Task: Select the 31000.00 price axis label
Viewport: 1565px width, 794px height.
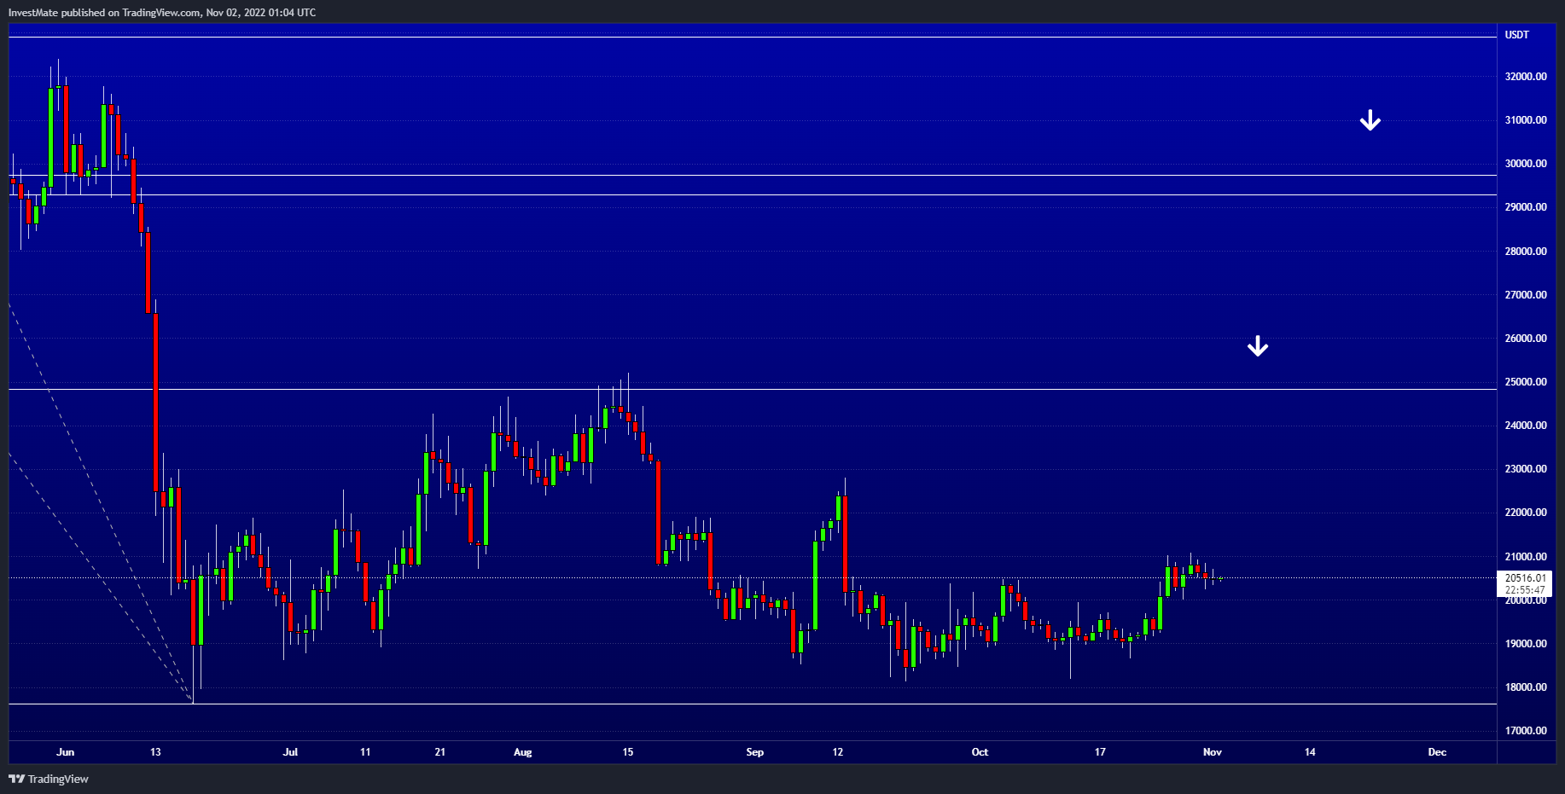Action: [1526, 120]
